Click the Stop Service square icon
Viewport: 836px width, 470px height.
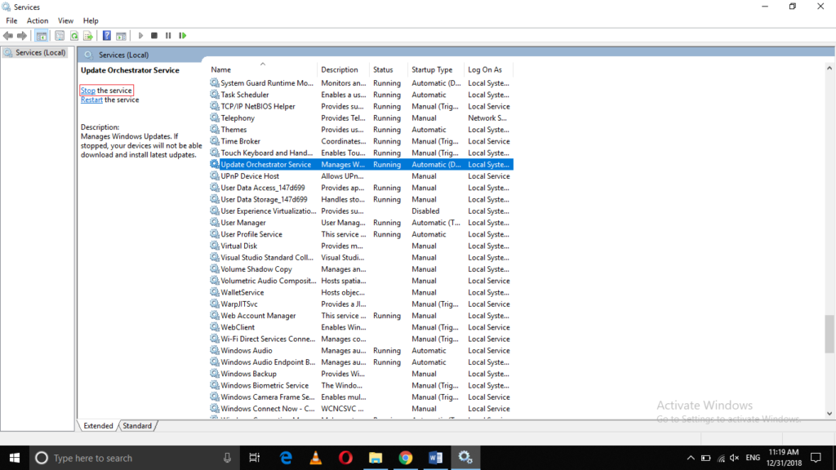point(154,36)
